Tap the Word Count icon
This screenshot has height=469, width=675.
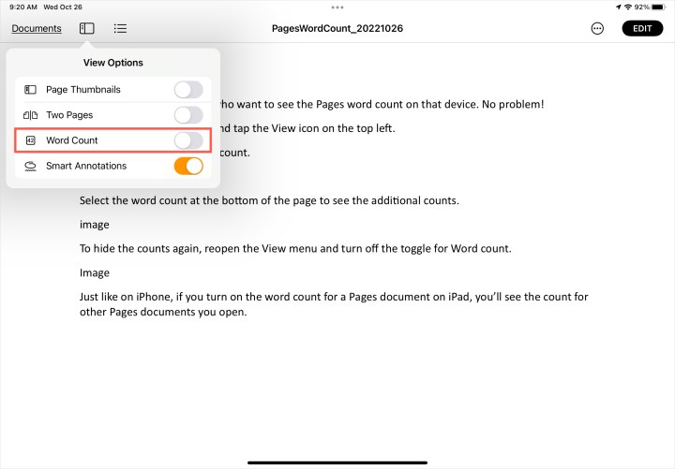[x=31, y=140]
